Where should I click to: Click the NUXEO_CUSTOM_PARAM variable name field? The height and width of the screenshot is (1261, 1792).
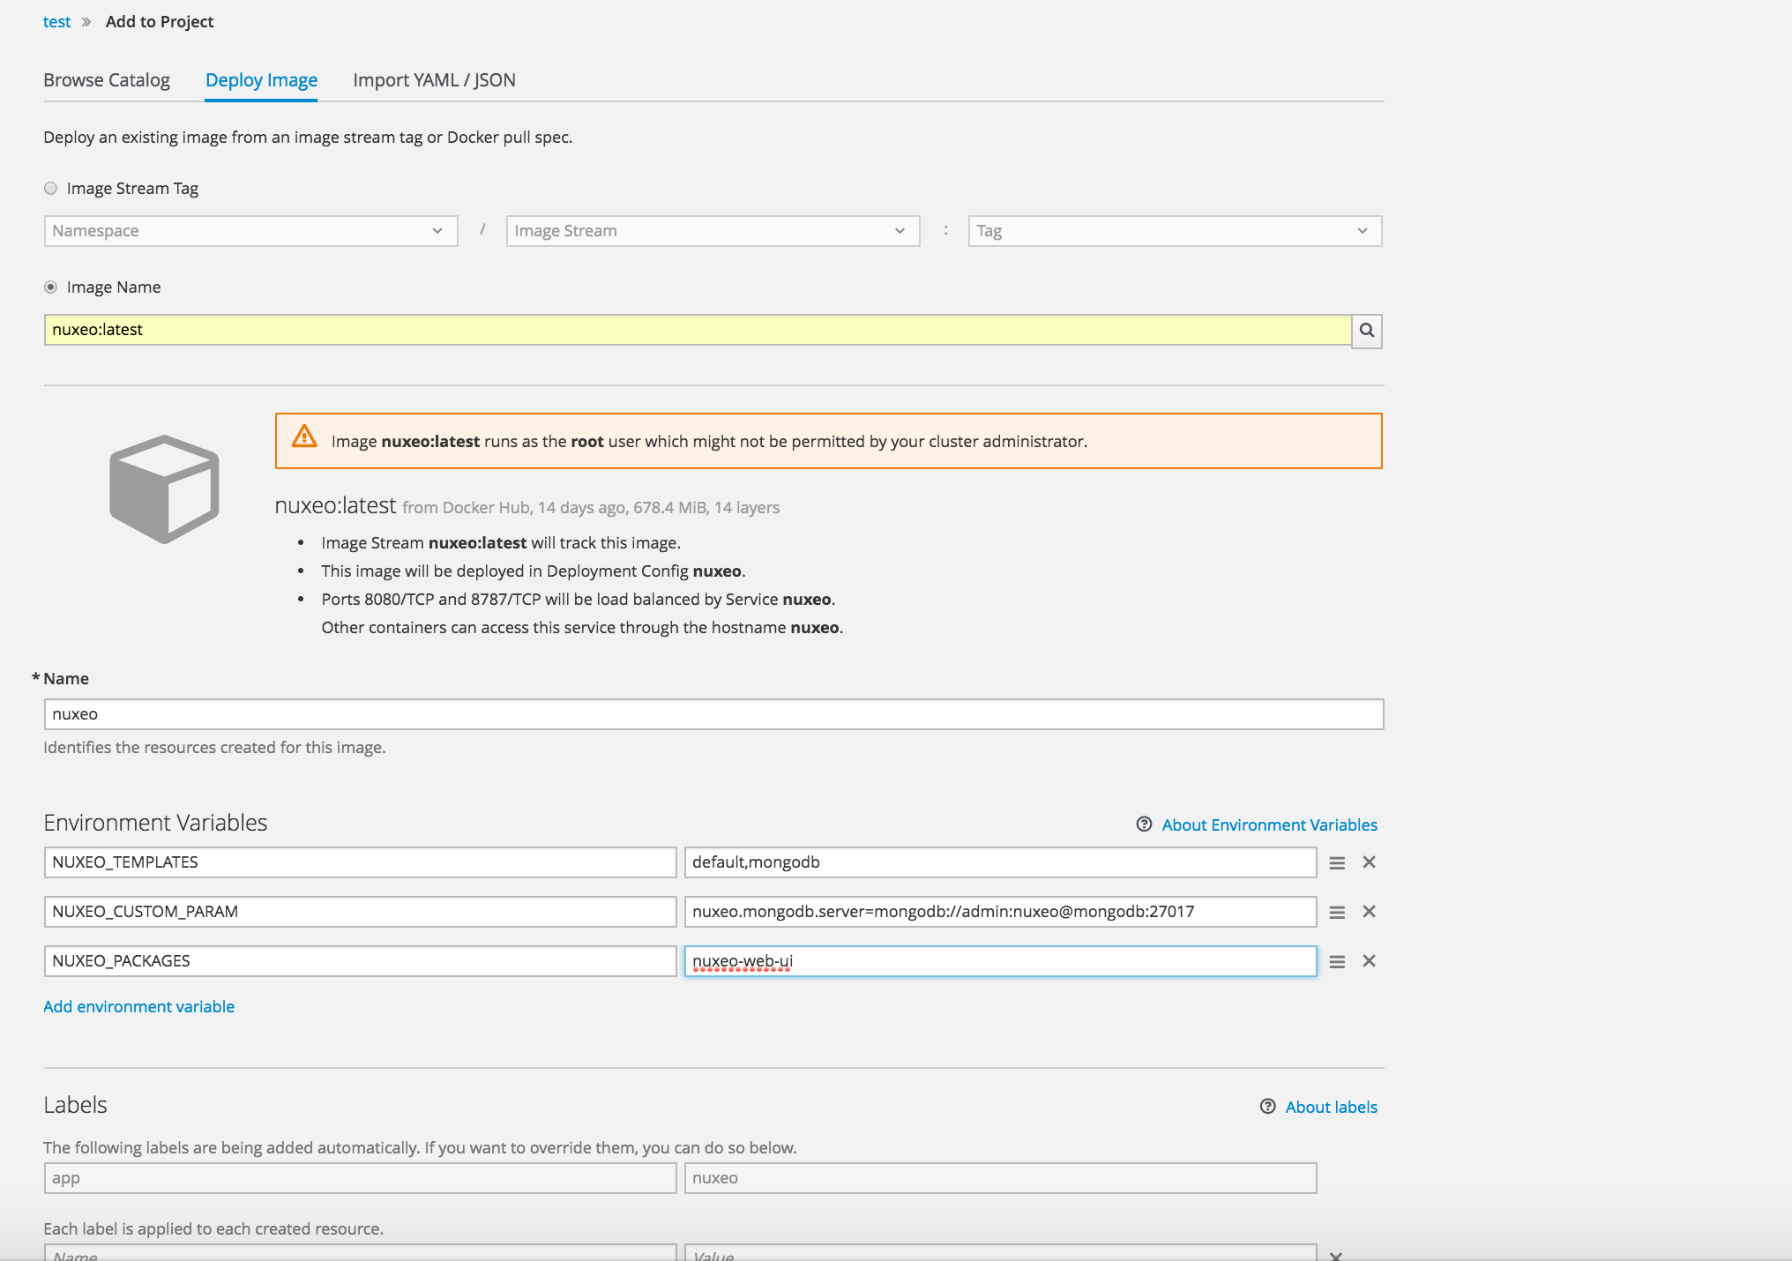pyautogui.click(x=360, y=912)
